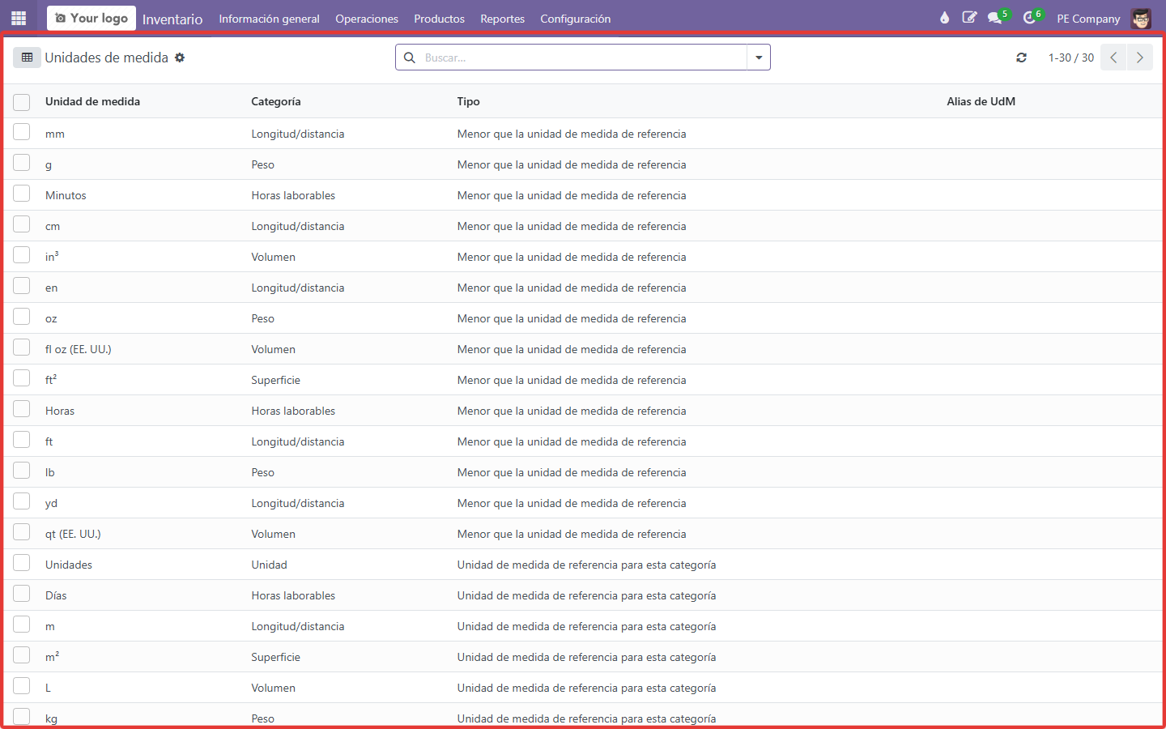Expand the Reportes menu
Screen dimensions: 1166x729
[502, 19]
